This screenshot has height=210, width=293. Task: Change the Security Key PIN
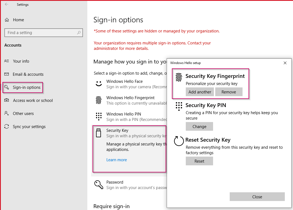click(x=199, y=126)
